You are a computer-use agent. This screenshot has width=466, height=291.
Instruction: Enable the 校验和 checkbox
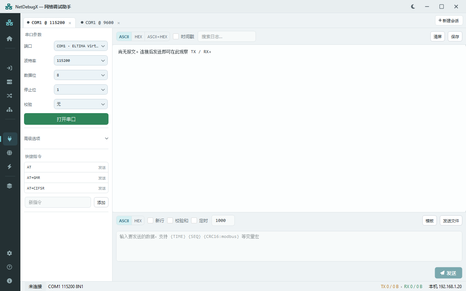click(x=170, y=220)
